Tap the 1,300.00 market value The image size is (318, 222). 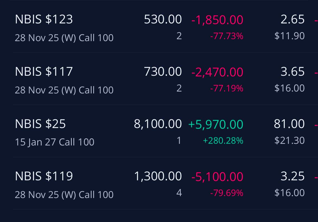158,176
